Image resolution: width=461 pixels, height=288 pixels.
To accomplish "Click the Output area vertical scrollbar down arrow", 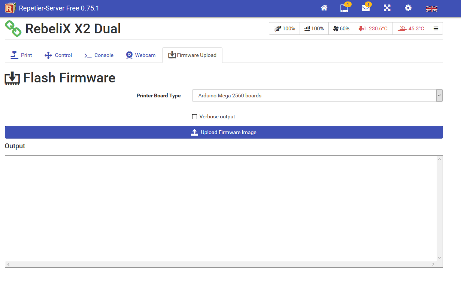I will point(439,258).
